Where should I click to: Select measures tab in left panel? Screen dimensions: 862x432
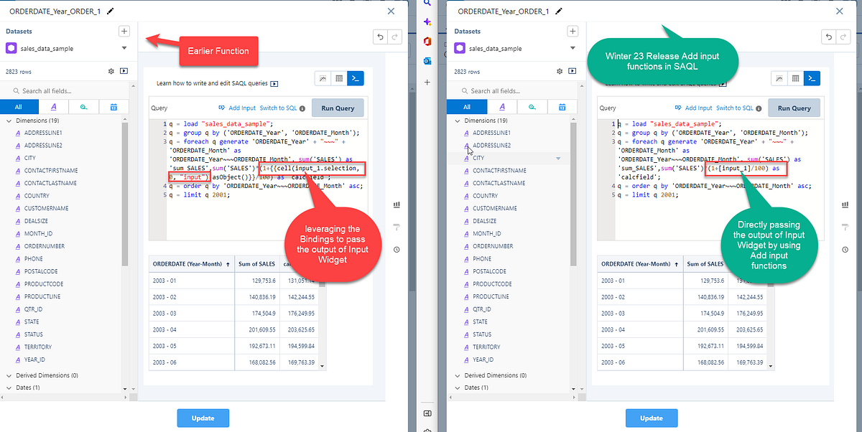[x=83, y=107]
